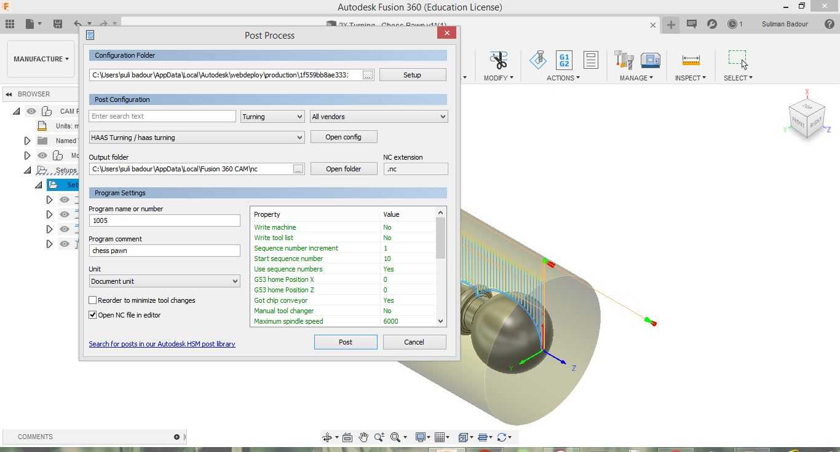Viewport: 840px width, 452px height.
Task: Click the Save icon in toolbar
Action: 58,24
